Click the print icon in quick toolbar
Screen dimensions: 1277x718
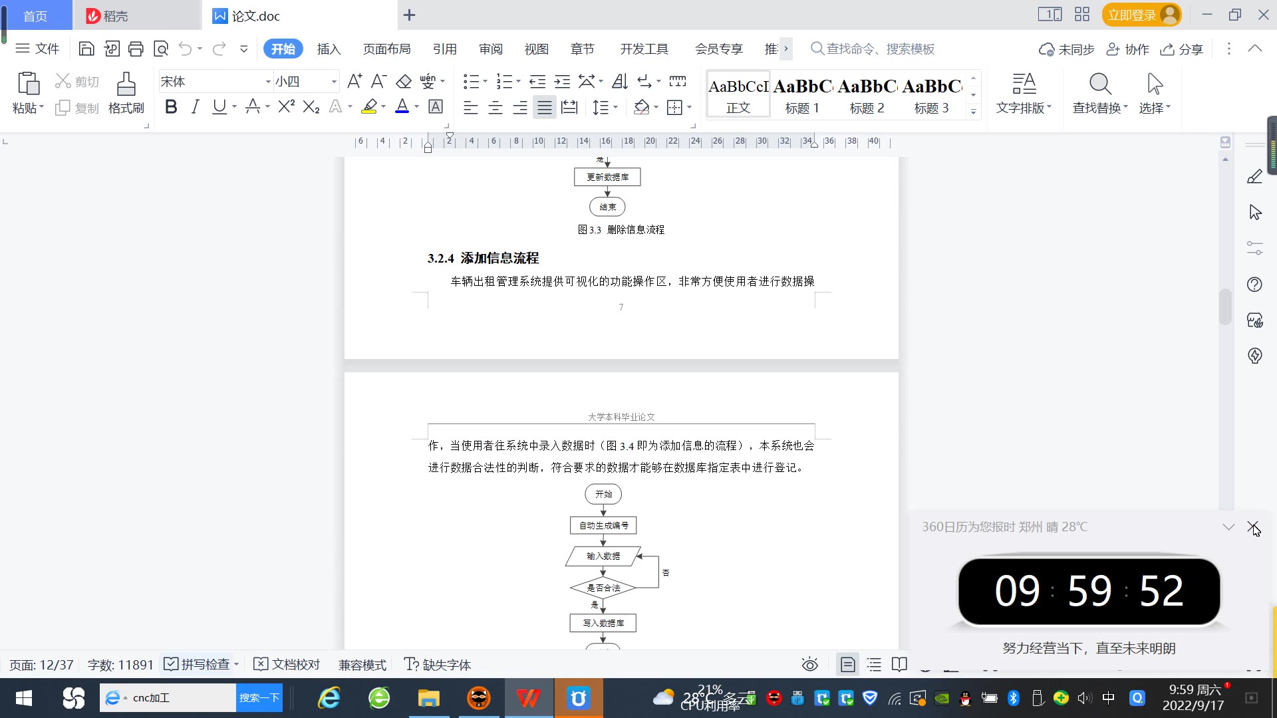136,49
